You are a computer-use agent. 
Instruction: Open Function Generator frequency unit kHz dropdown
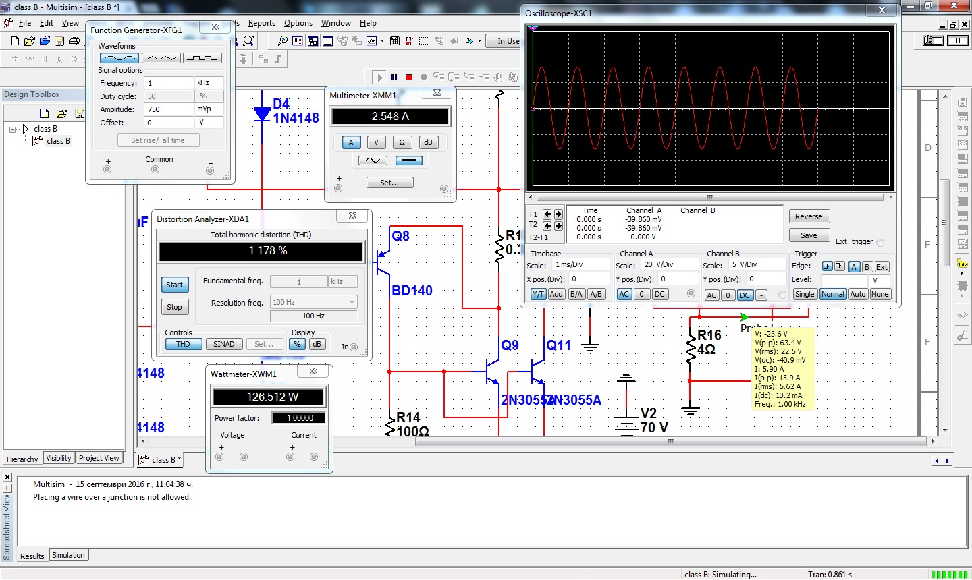click(x=209, y=83)
